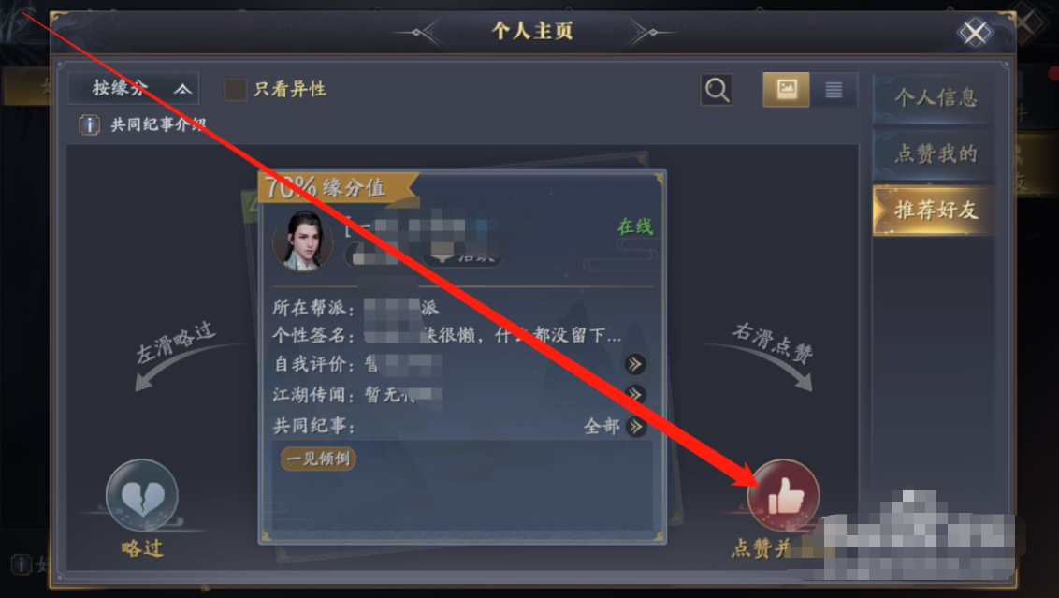Click the info icon beside 共同纪事介绍

[89, 125]
